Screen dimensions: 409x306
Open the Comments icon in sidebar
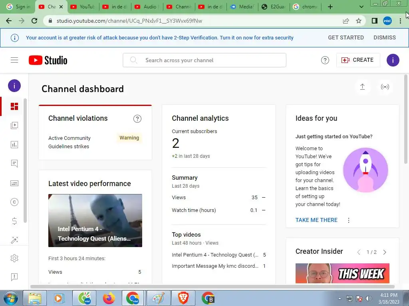point(14,164)
